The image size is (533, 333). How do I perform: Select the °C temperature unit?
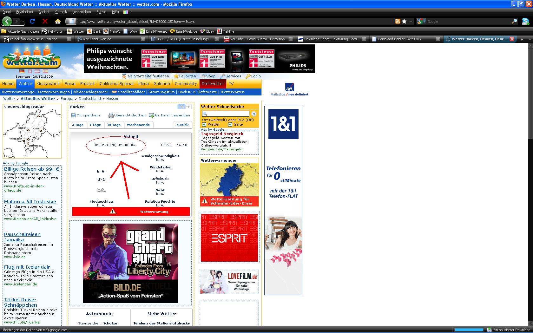pos(181,107)
